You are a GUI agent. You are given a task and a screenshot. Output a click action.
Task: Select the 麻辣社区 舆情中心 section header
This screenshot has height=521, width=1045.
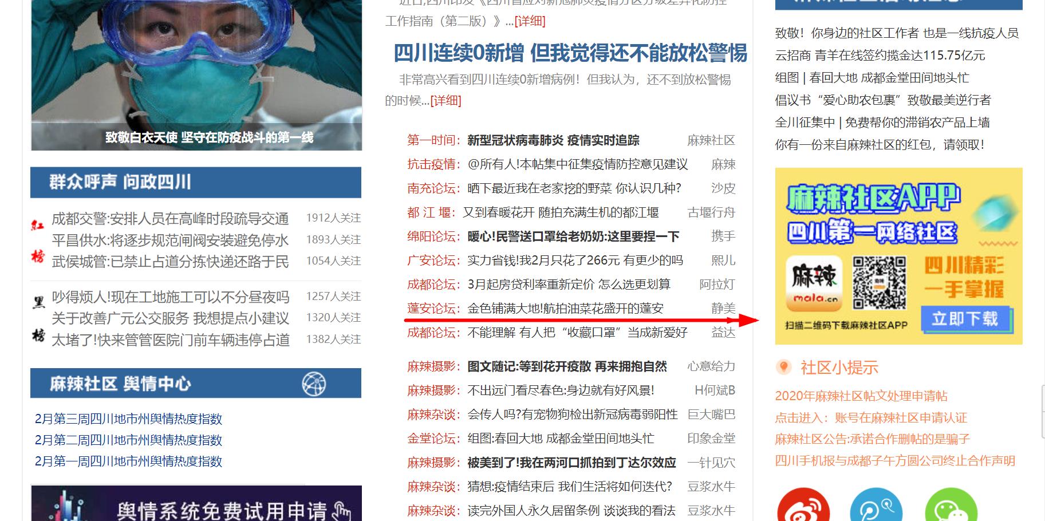[120, 384]
